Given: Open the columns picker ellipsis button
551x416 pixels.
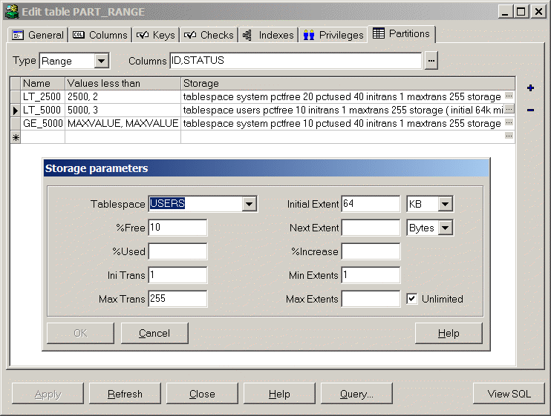Looking at the screenshot, I should [431, 61].
